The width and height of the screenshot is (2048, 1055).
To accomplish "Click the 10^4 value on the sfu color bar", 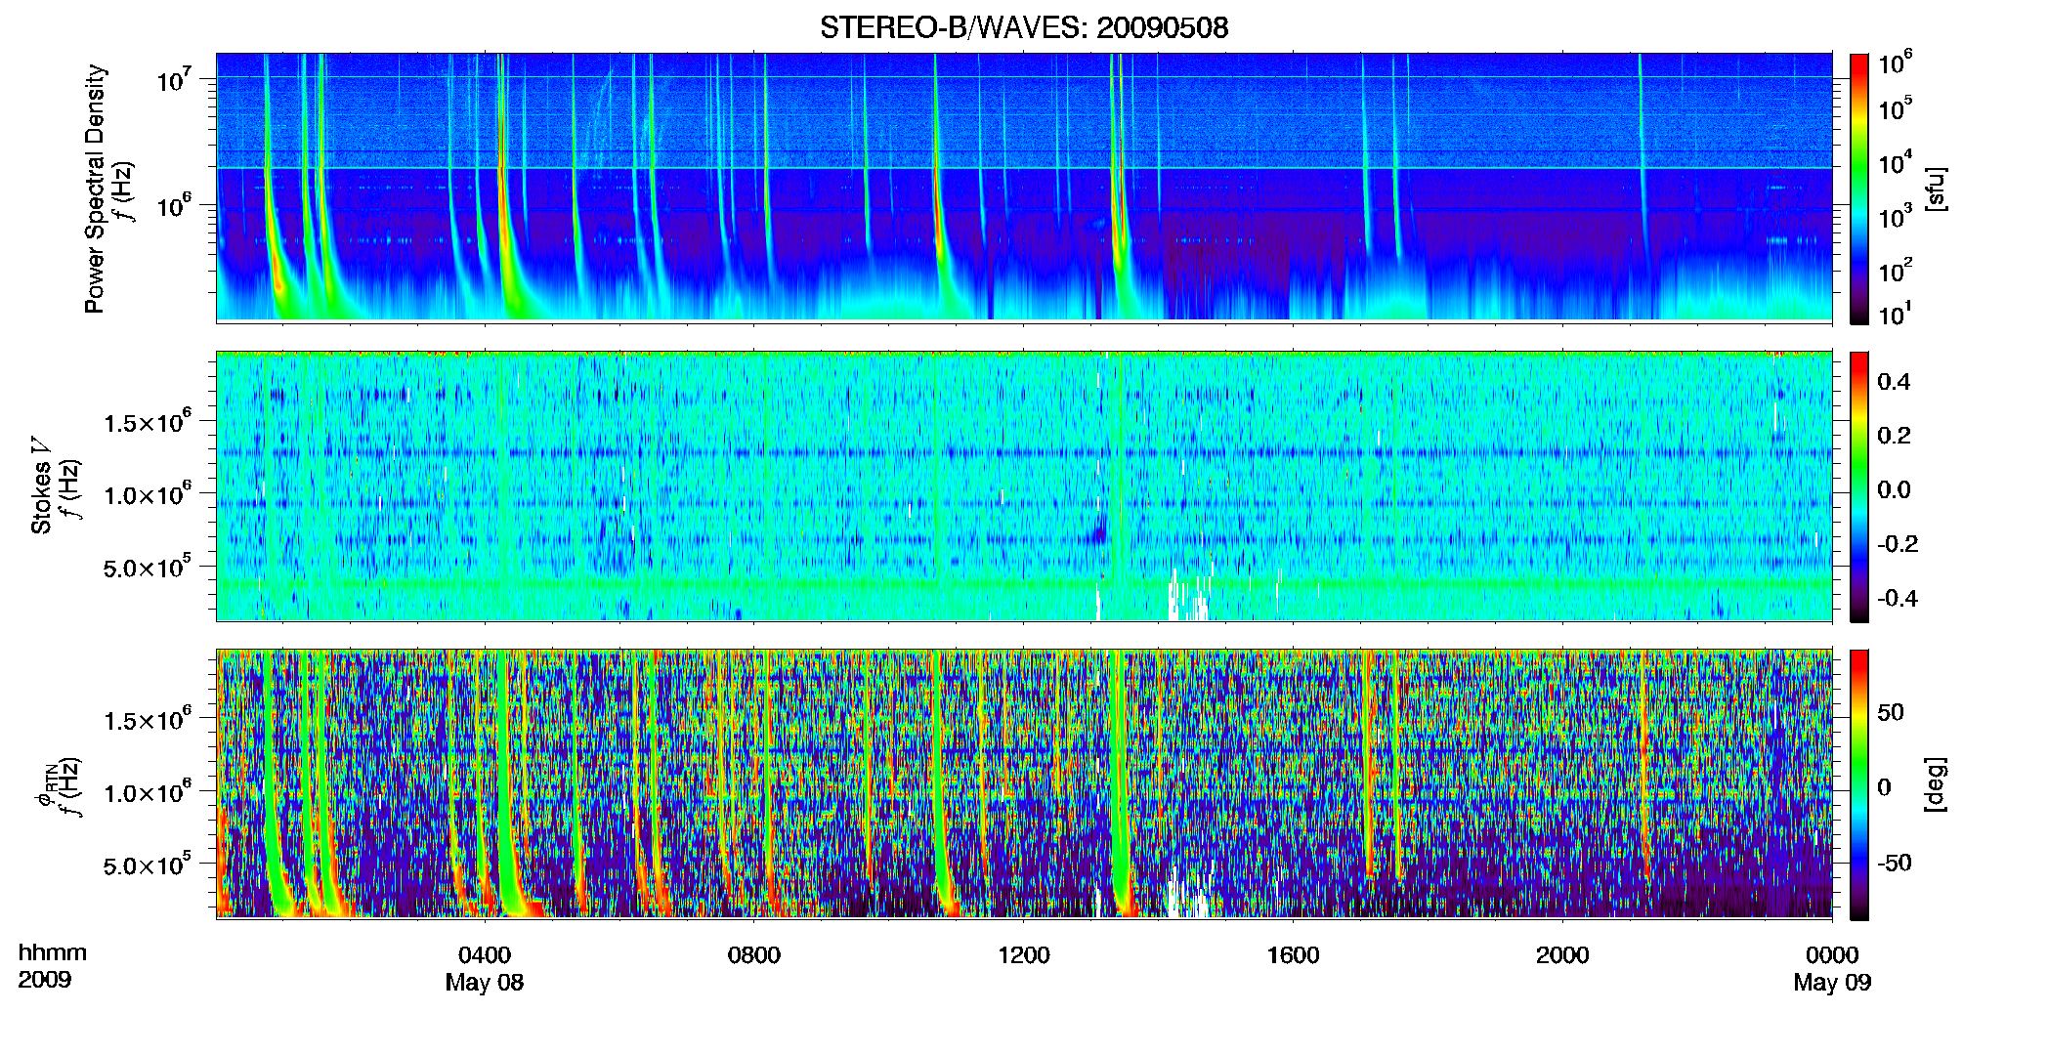I will click(1896, 162).
